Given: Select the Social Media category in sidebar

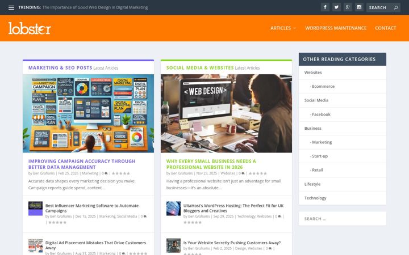Looking at the screenshot, I should click(x=316, y=100).
